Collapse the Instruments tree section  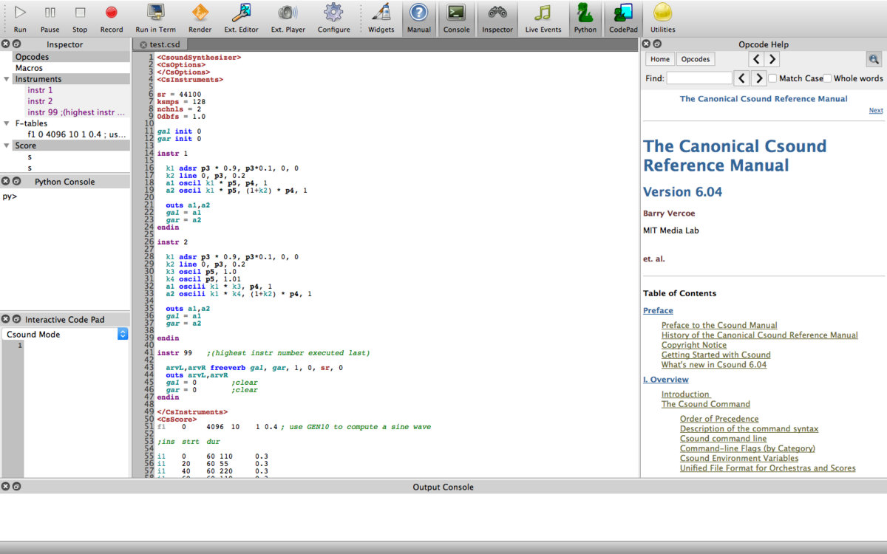tap(7, 79)
